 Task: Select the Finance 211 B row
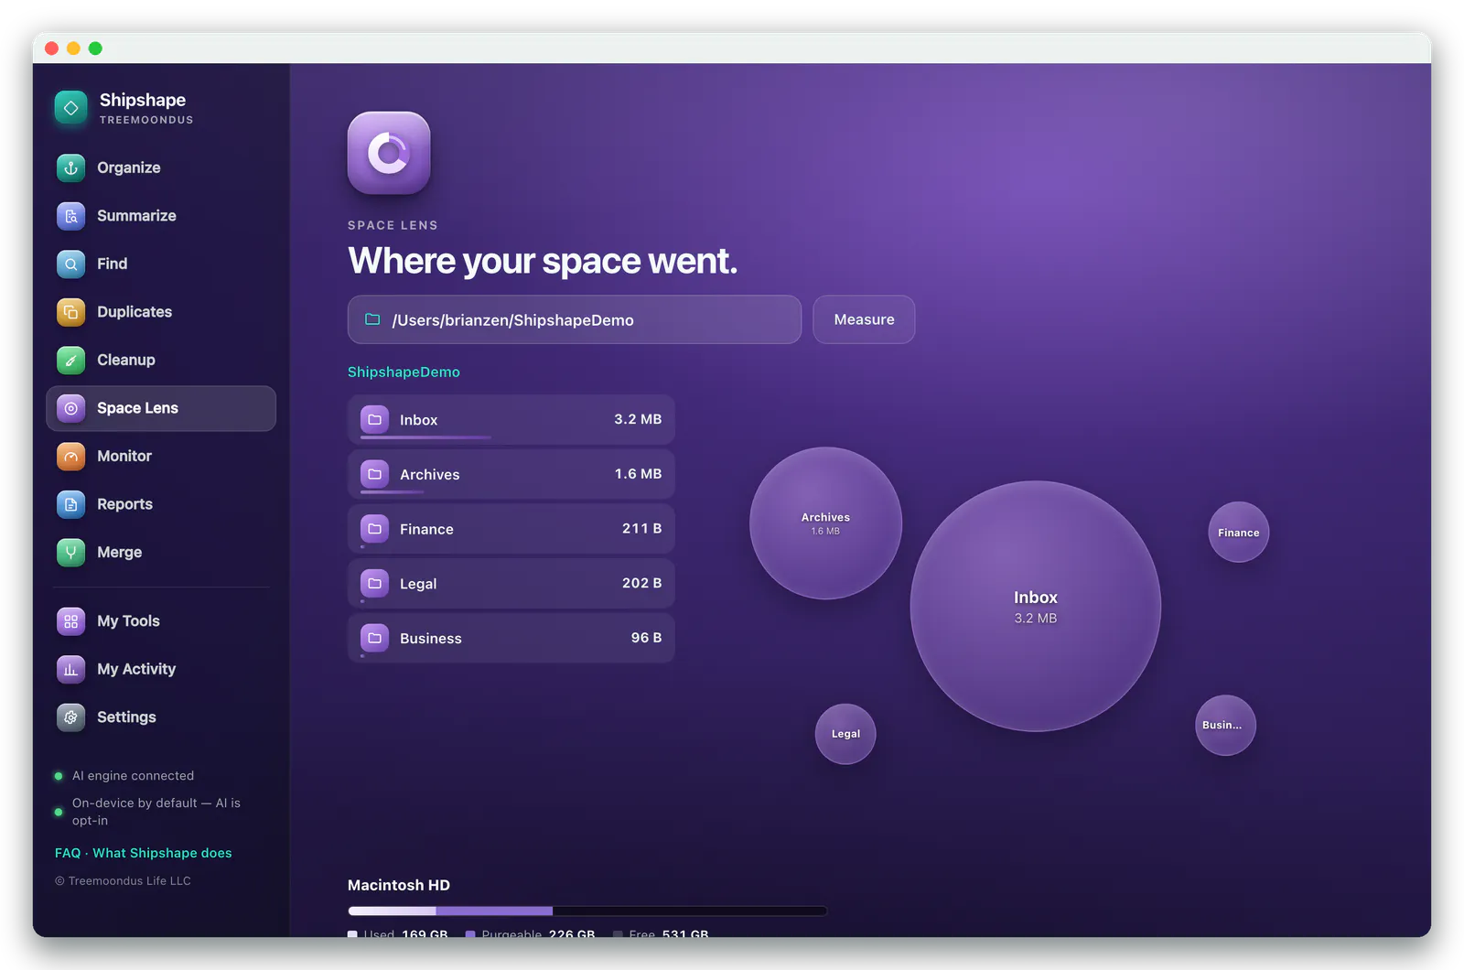(x=511, y=529)
